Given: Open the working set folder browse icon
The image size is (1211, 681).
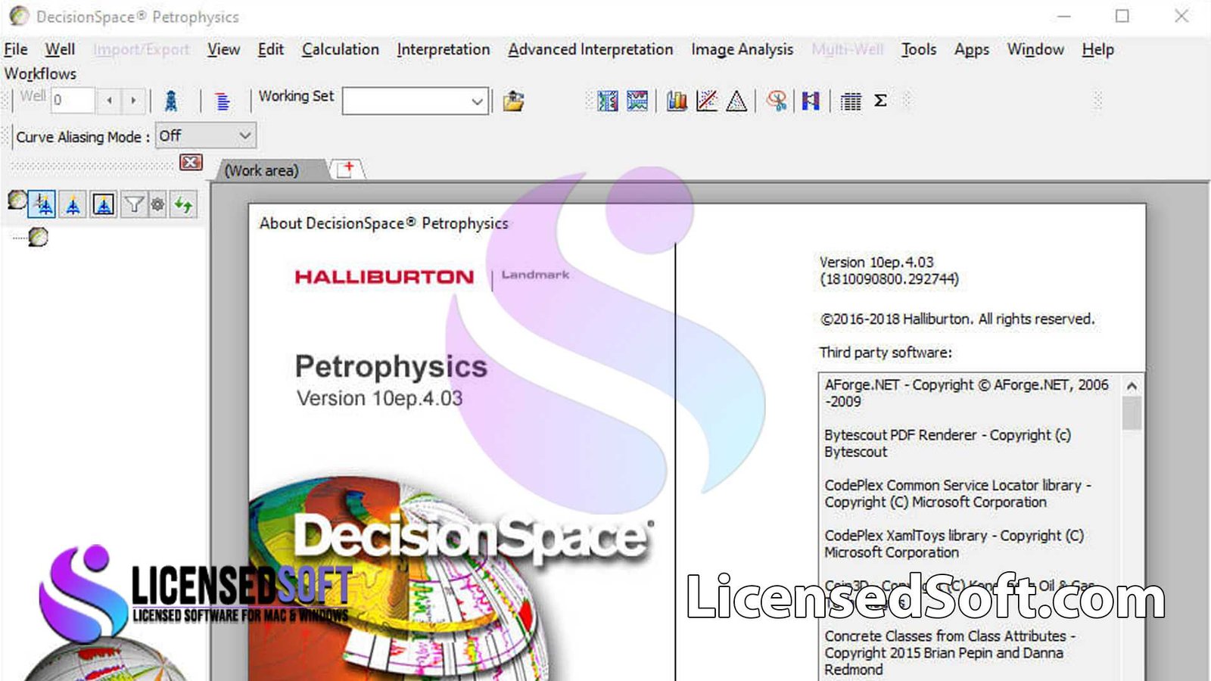Looking at the screenshot, I should 514,99.
